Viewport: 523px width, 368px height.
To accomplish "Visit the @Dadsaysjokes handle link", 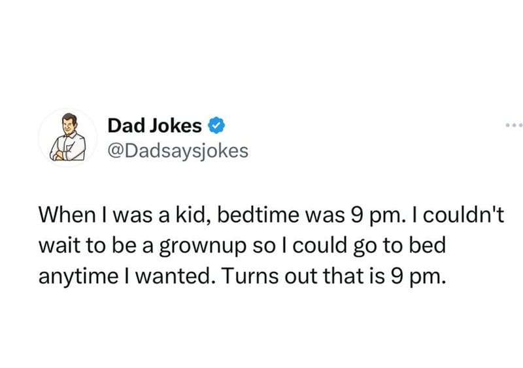I will [x=178, y=151].
